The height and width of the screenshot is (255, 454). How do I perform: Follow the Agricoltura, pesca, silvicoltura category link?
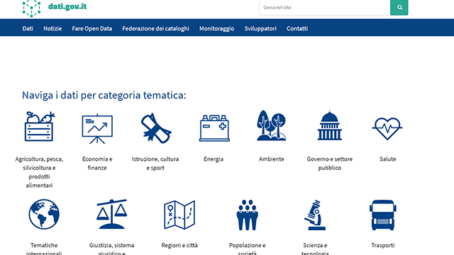pyautogui.click(x=39, y=172)
